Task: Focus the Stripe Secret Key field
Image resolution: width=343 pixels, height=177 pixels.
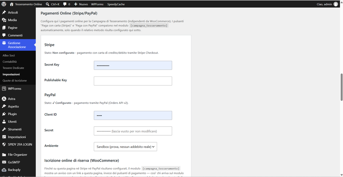Action: [133, 65]
